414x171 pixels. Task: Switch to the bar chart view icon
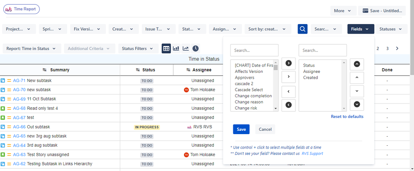[x=176, y=48]
